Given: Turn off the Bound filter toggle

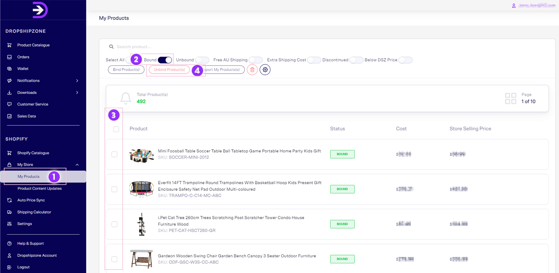Looking at the screenshot, I should pyautogui.click(x=165, y=60).
